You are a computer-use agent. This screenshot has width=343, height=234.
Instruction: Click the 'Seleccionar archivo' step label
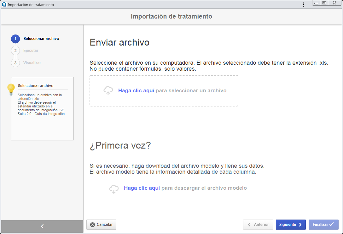pos(41,39)
